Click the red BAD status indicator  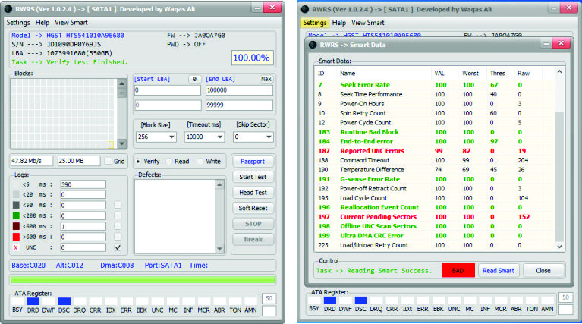[458, 271]
